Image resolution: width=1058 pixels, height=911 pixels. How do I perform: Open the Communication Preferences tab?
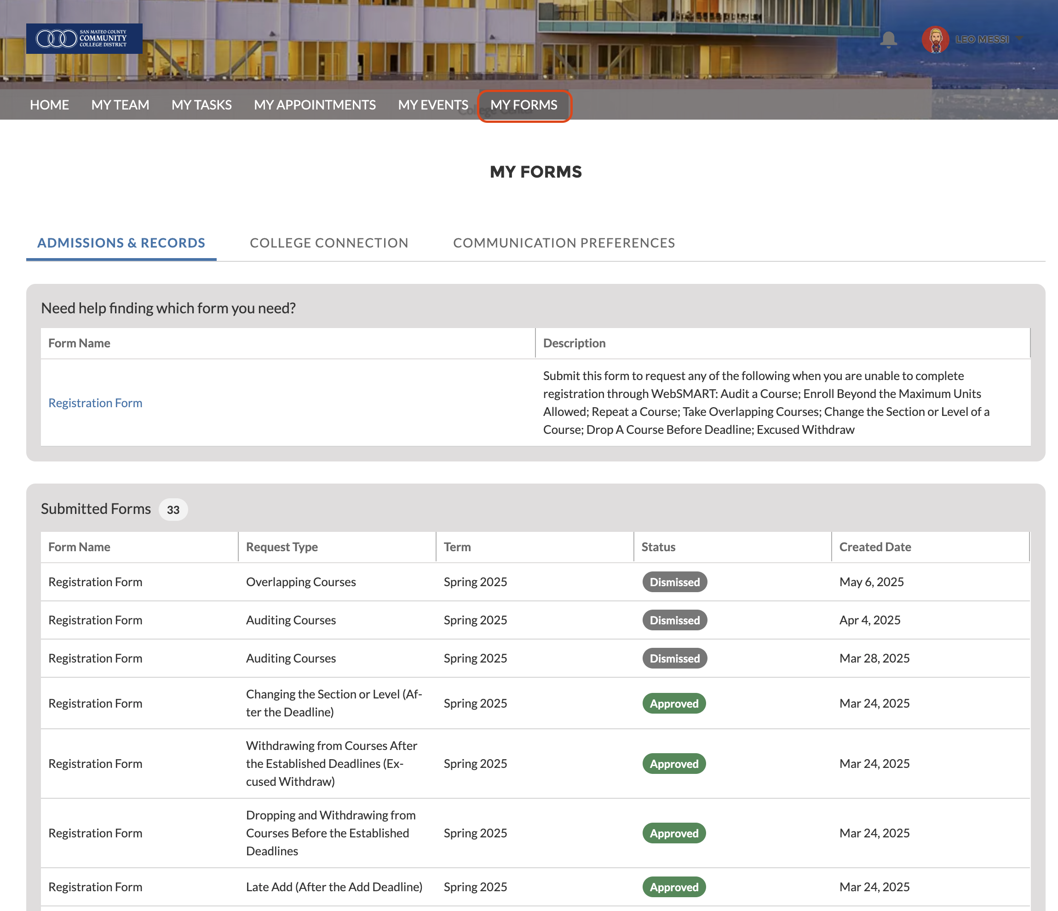[563, 242]
